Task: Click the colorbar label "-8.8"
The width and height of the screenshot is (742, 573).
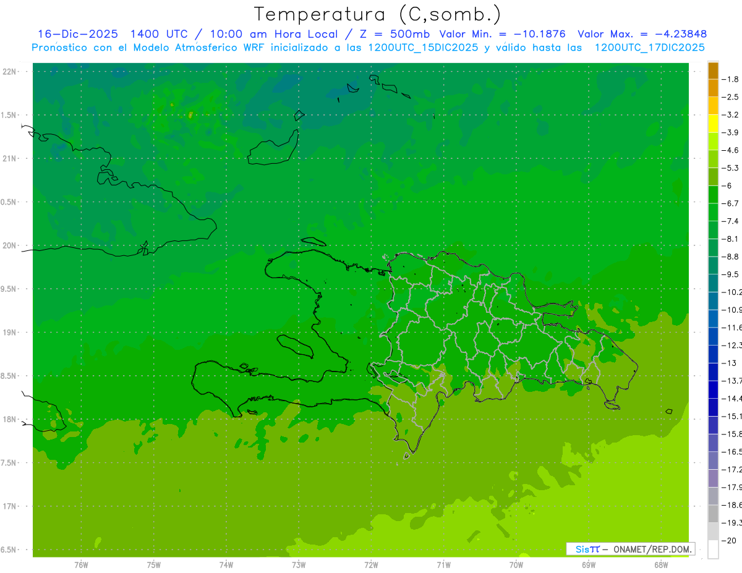Action: tap(731, 257)
